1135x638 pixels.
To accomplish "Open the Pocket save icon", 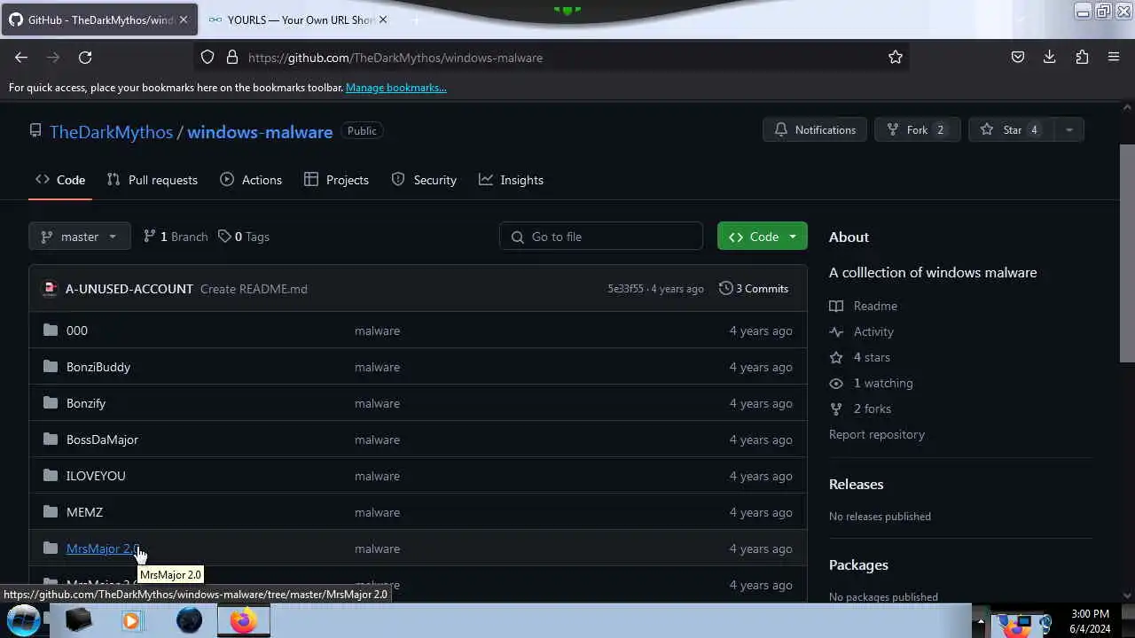I will (x=1018, y=58).
